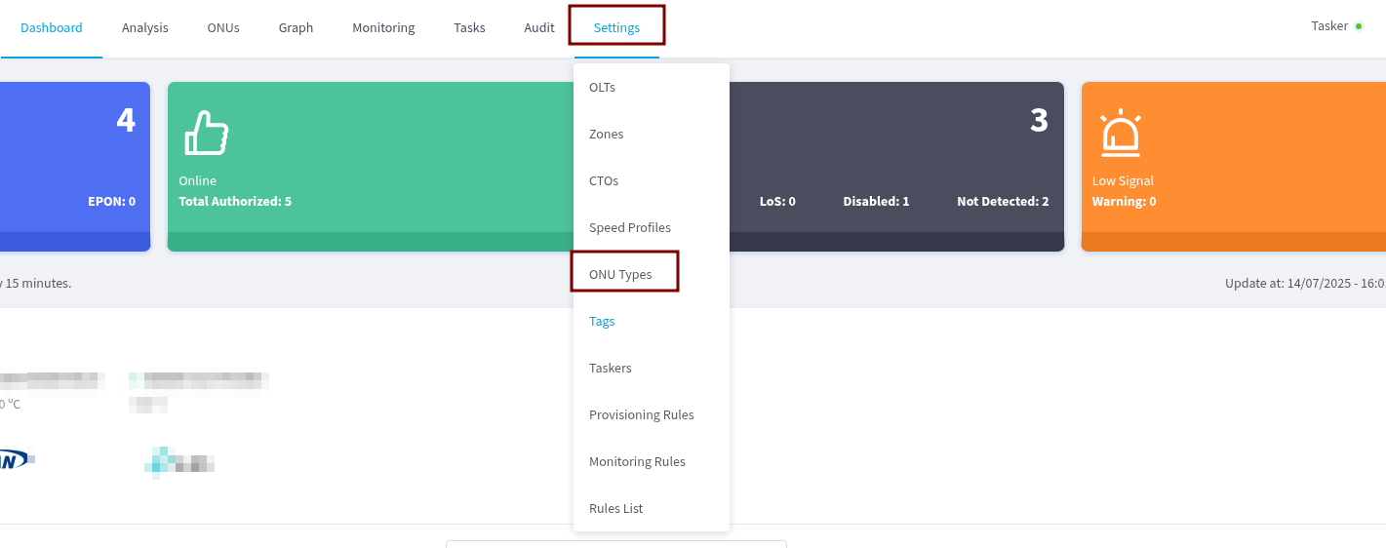This screenshot has height=548, width=1386.
Task: Open the Analysis tab
Action: pos(145,27)
